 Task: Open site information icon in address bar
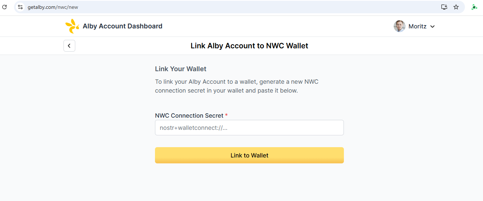pyautogui.click(x=20, y=7)
